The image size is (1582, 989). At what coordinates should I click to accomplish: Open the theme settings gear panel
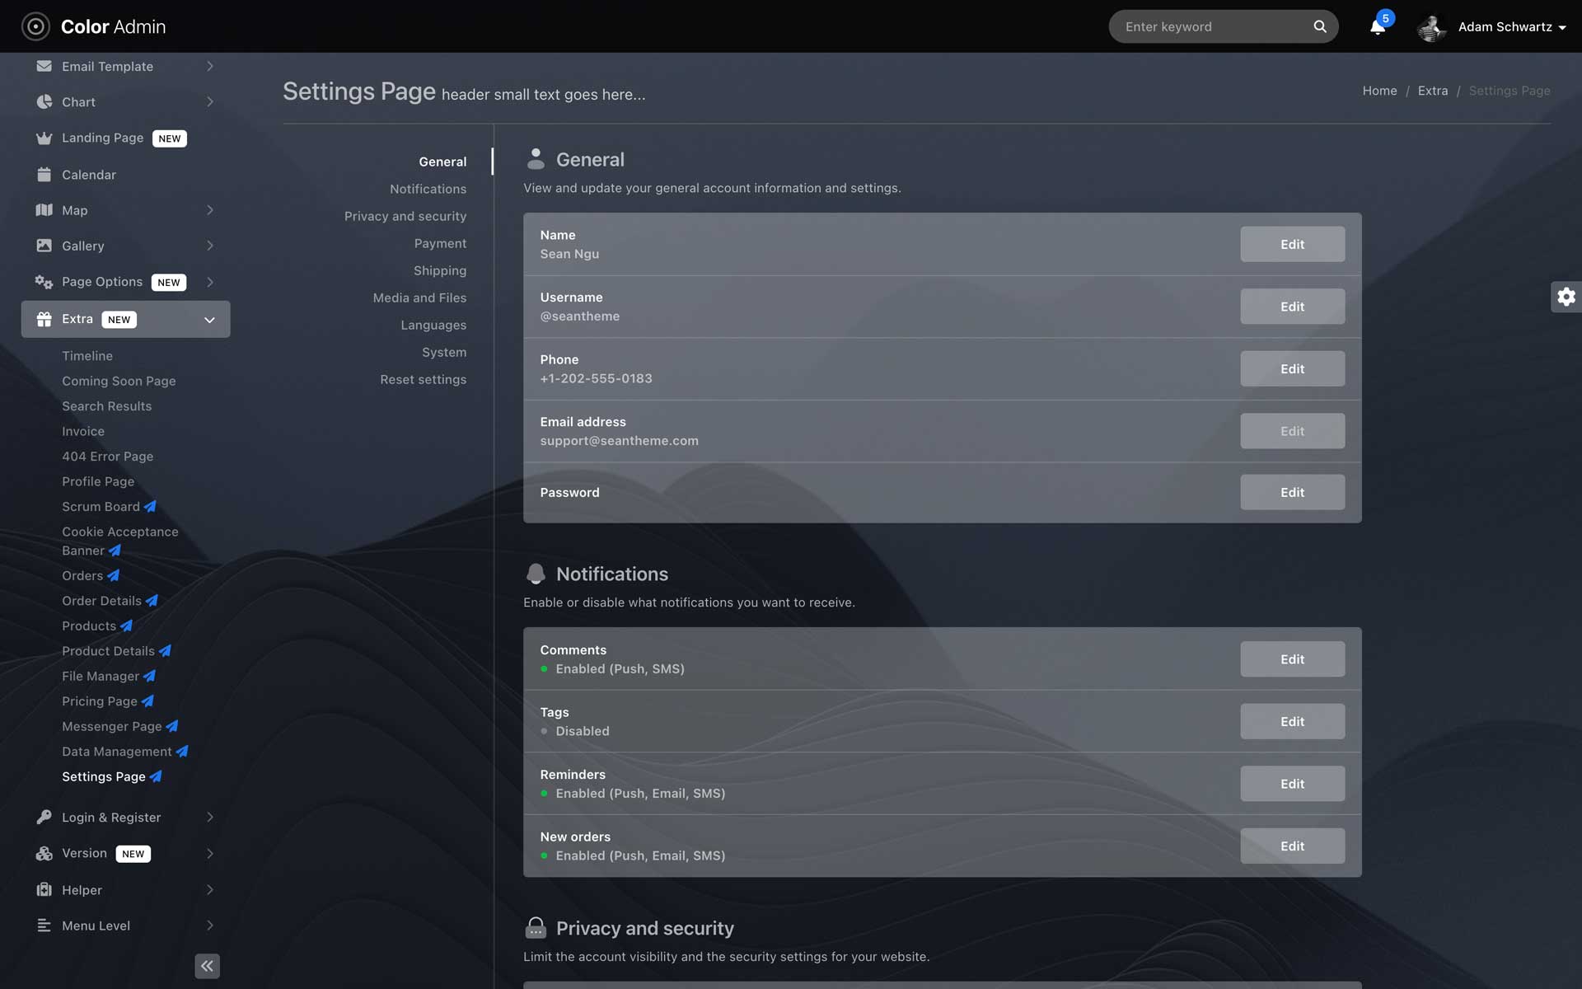(1566, 297)
